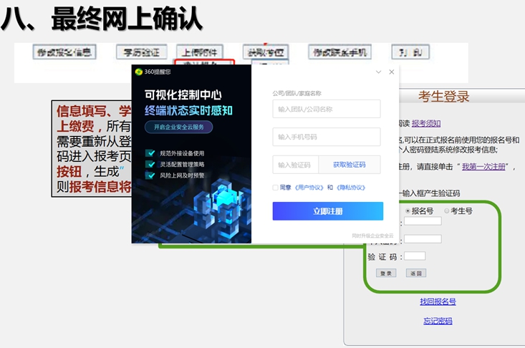Click the 获取考位 button on the slide
Image resolution: width=525 pixels, height=348 pixels.
pos(266,52)
